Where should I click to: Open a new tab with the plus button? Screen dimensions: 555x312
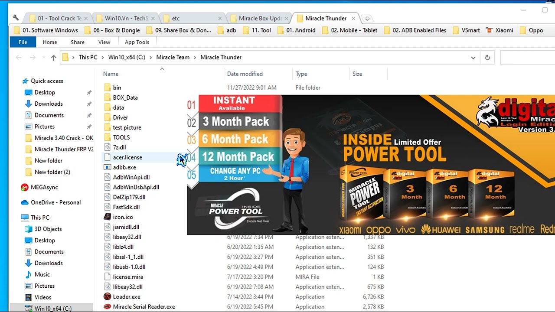point(367,18)
